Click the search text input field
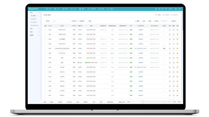This screenshot has height=117, width=209. pos(63,21)
